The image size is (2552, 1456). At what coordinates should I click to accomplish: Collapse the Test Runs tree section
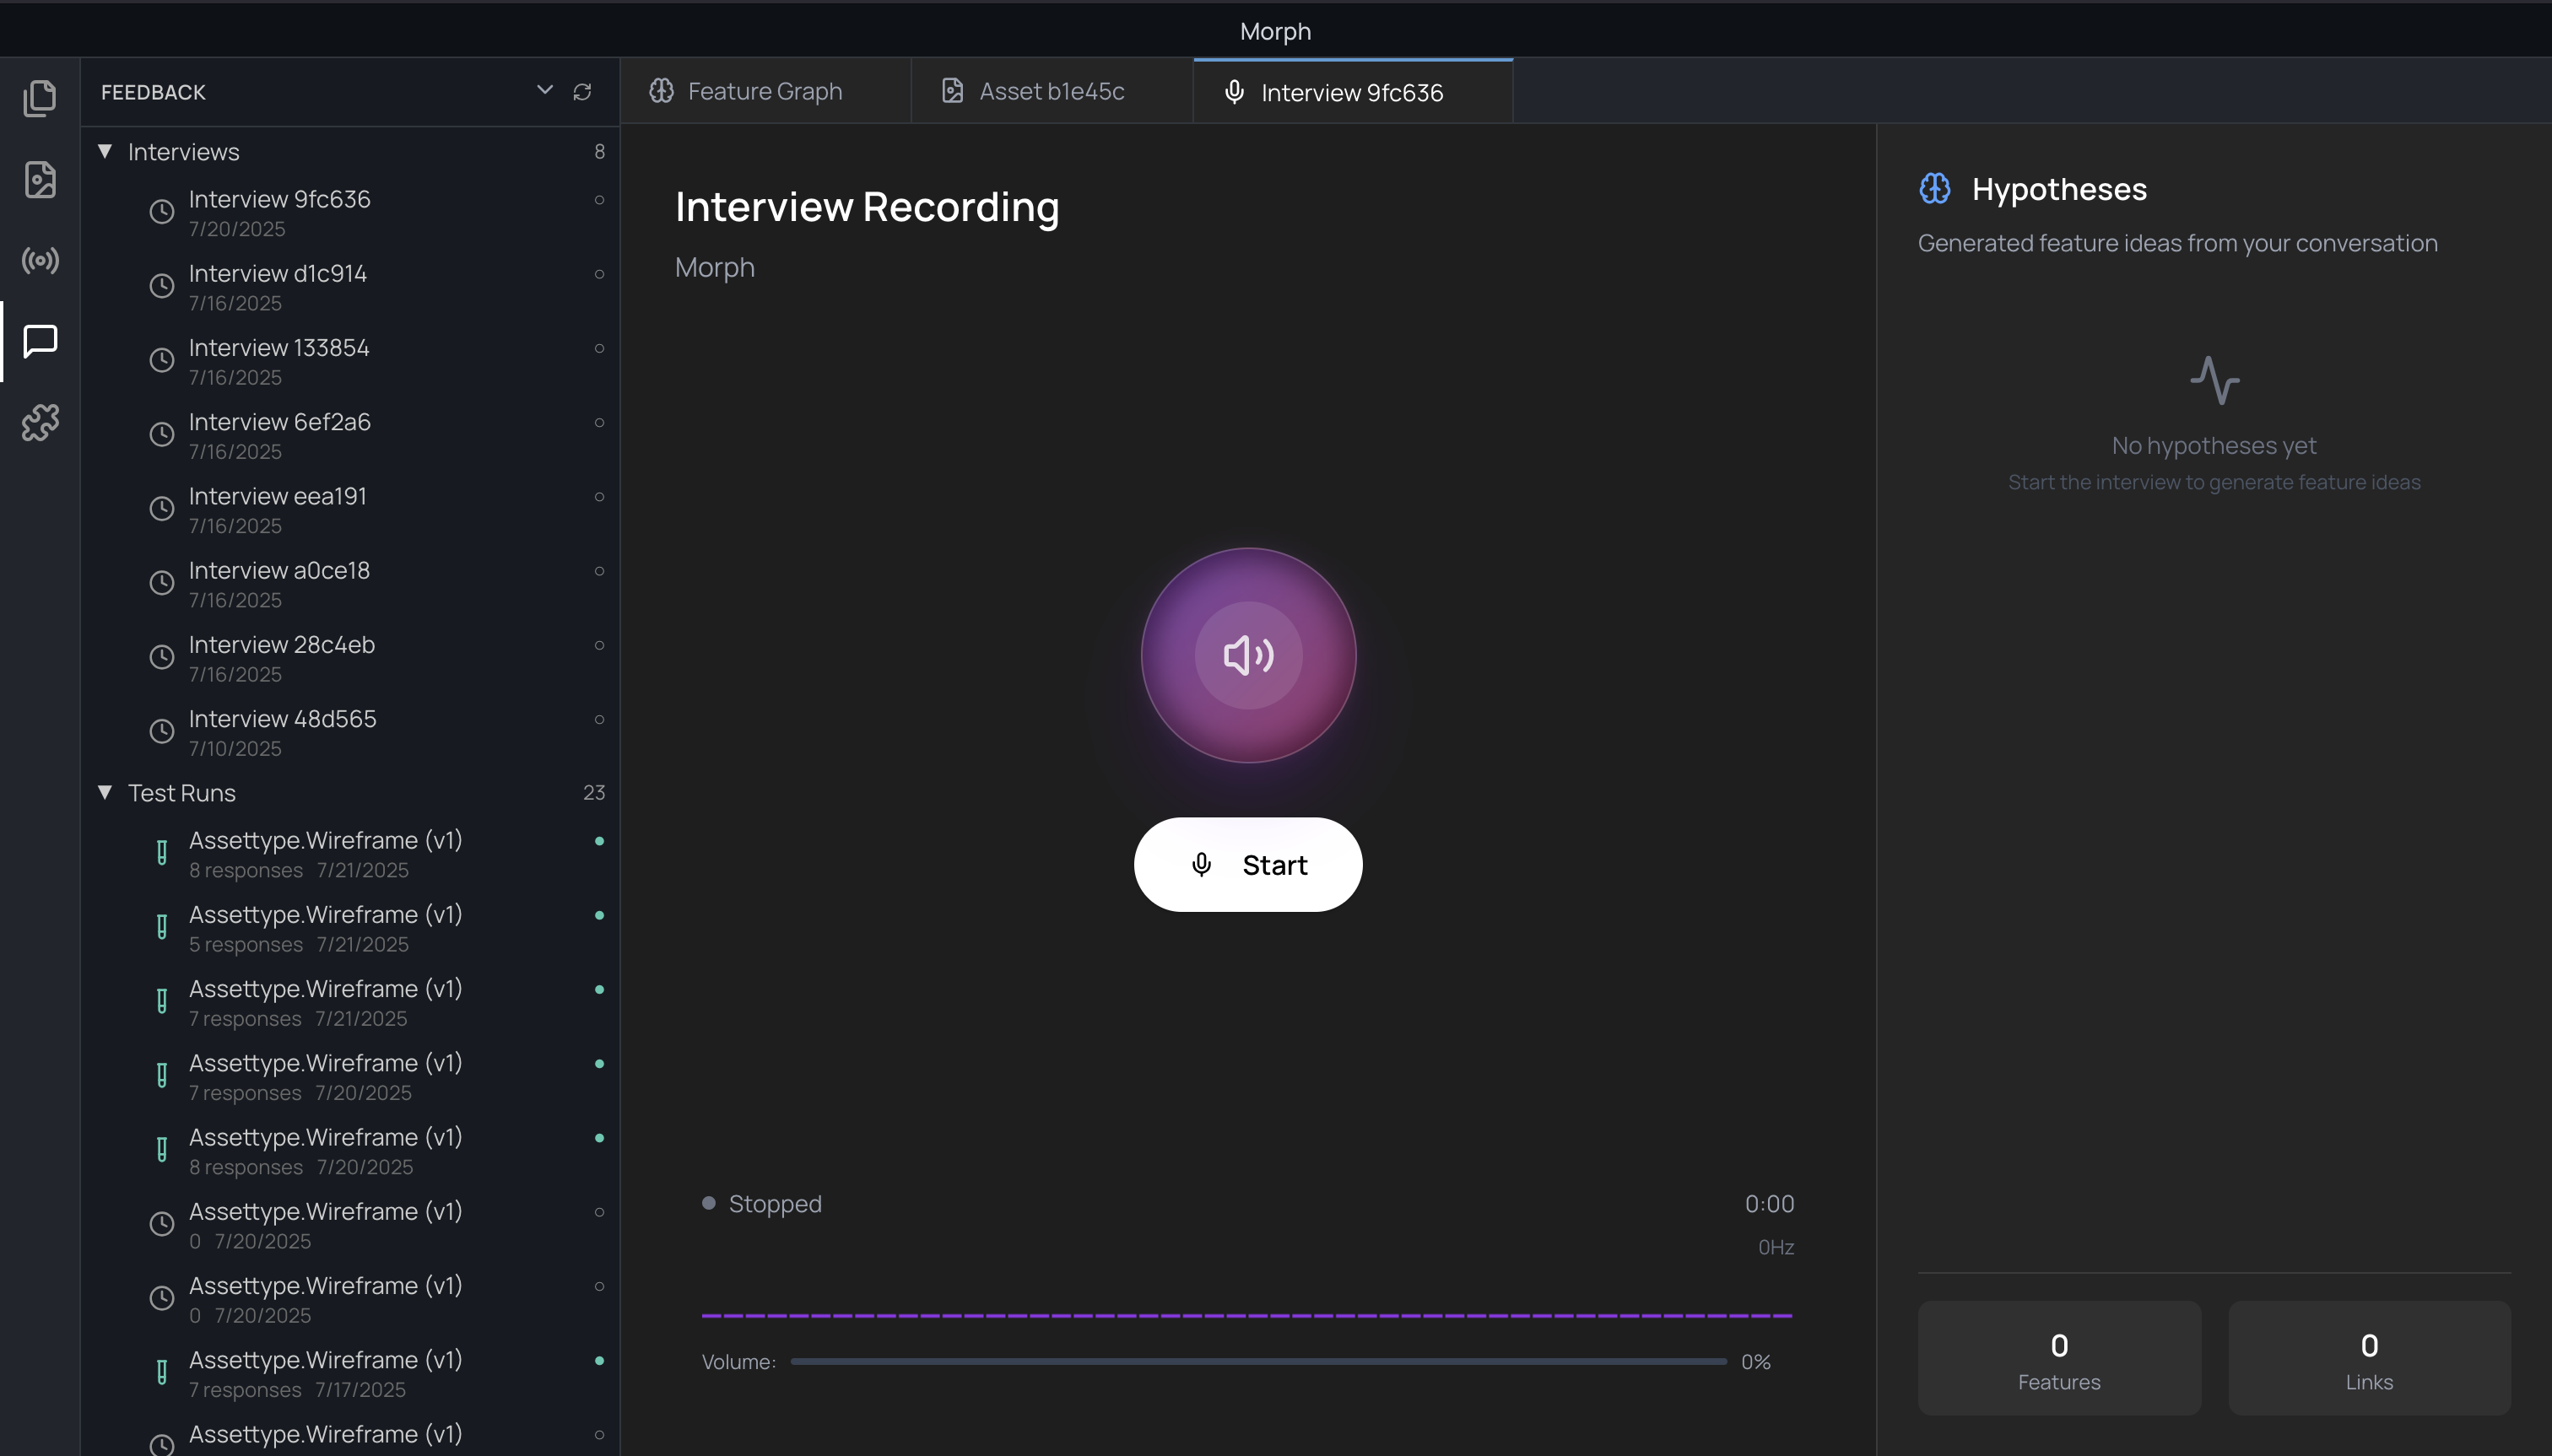pos(105,792)
